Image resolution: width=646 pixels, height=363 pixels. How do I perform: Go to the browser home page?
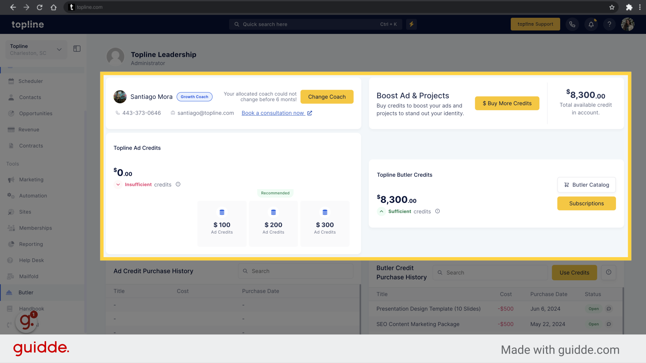tap(53, 7)
